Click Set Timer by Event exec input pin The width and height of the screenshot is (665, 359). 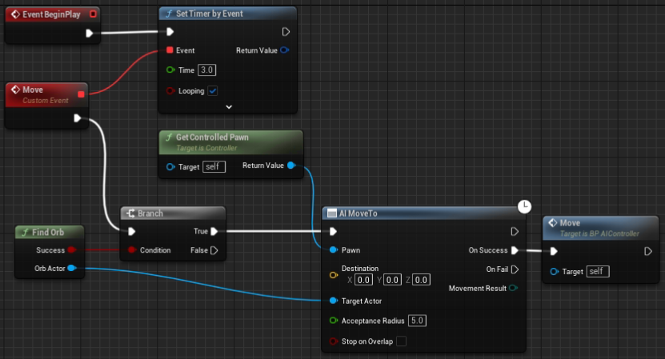tap(170, 32)
